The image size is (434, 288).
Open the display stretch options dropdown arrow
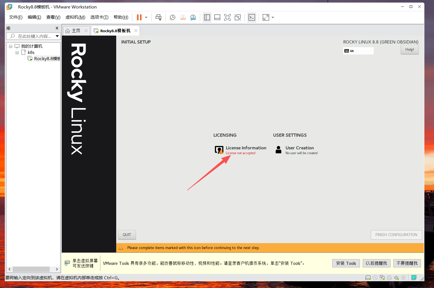[x=273, y=18]
